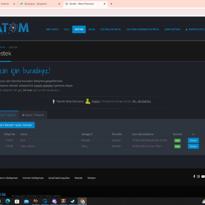Click Göster for ticket 37838
Viewport: 205px width, 205px height.
coord(193,146)
